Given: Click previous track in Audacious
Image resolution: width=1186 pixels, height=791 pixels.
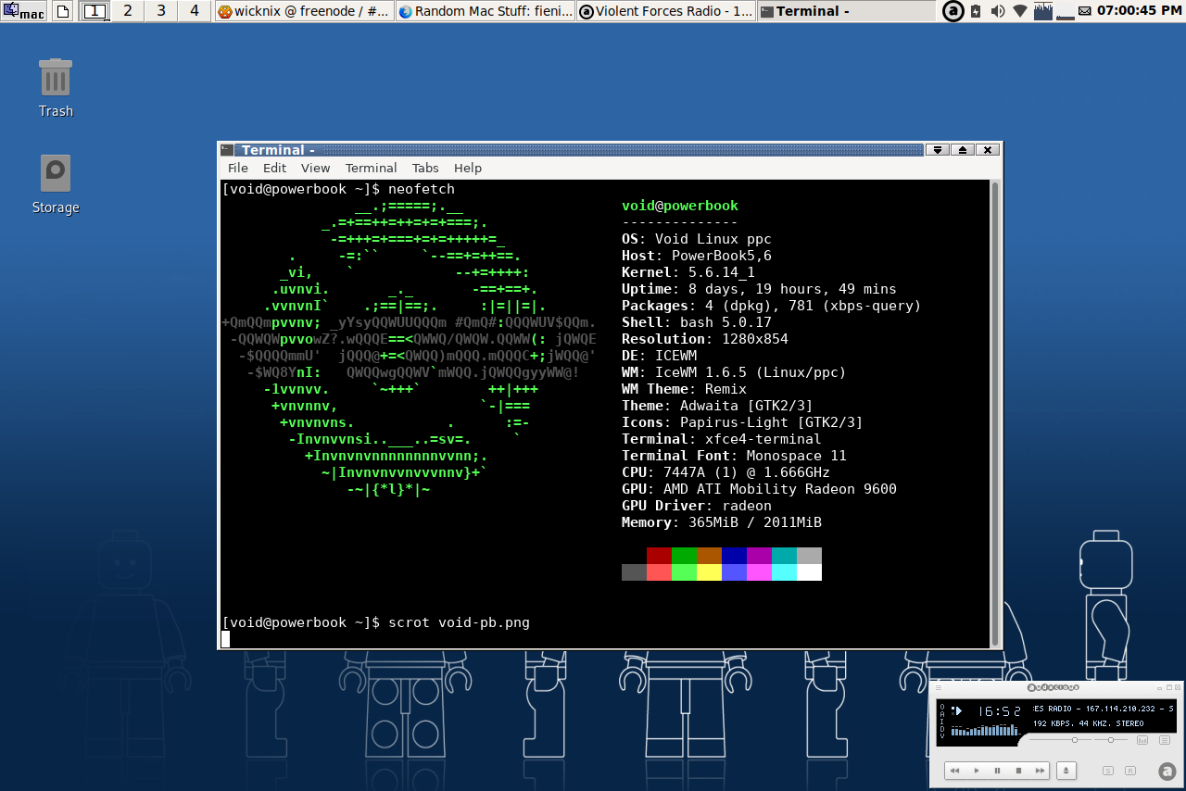Looking at the screenshot, I should point(954,771).
